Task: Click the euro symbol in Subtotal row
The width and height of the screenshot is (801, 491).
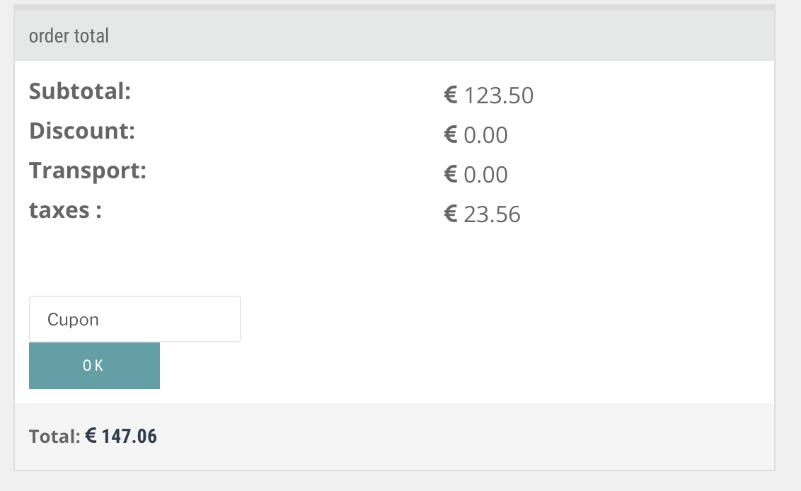Action: pyautogui.click(x=451, y=96)
